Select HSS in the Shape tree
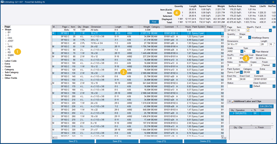The image size is (277, 144). 10,39
